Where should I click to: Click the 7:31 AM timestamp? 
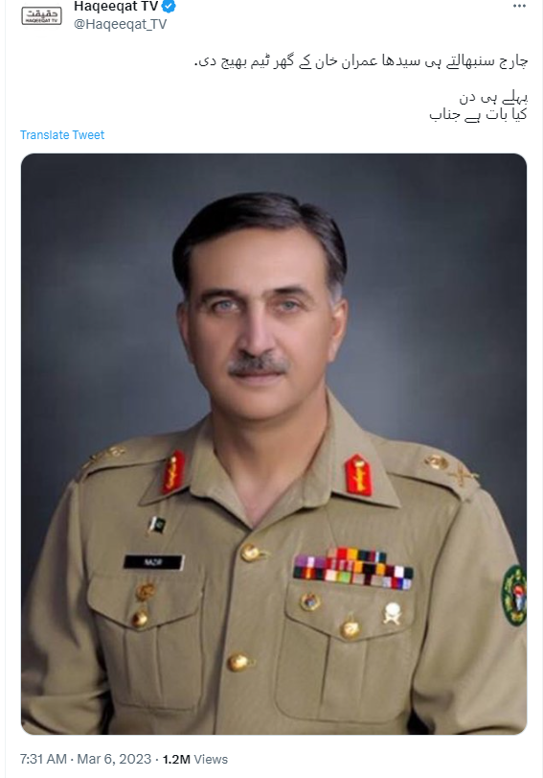42,759
